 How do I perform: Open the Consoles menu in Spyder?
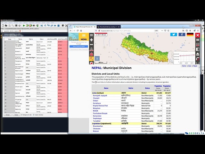32,23
